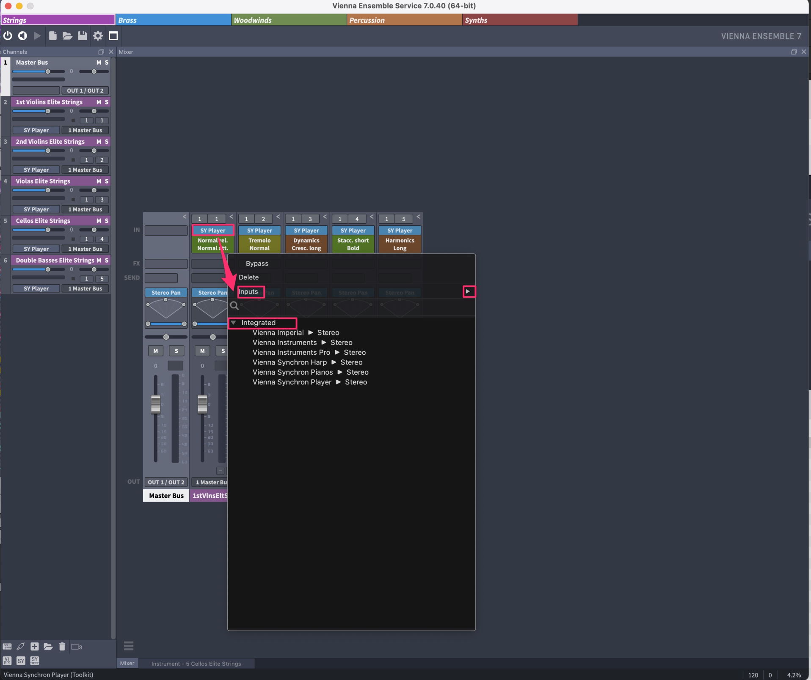Viewport: 811px width, 680px height.
Task: Click the window layout square icon
Action: coord(113,36)
